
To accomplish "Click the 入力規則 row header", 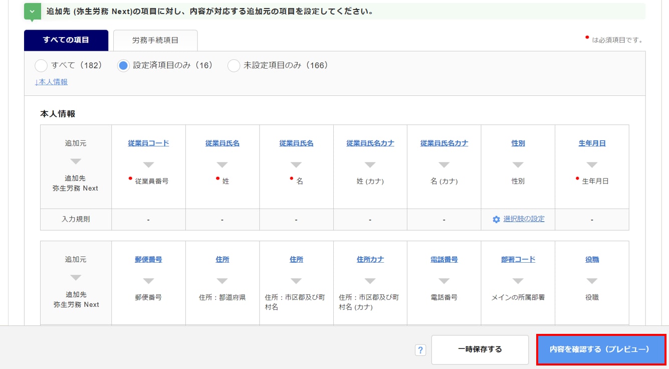I will click(76, 219).
